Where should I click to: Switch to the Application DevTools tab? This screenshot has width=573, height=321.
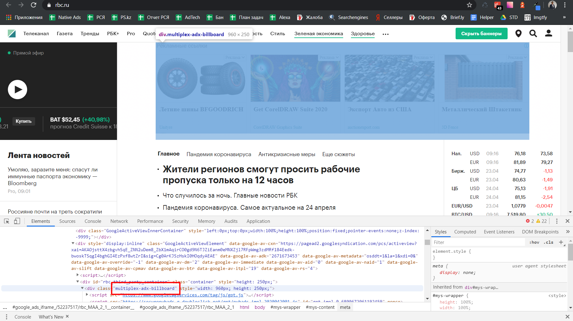click(258, 221)
